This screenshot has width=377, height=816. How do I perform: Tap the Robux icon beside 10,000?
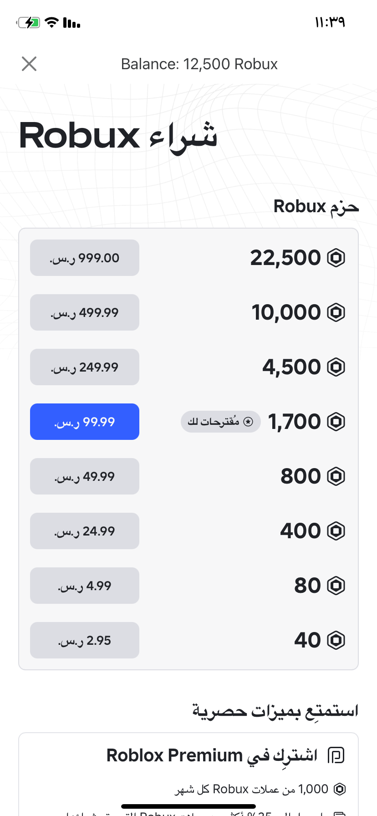point(336,312)
